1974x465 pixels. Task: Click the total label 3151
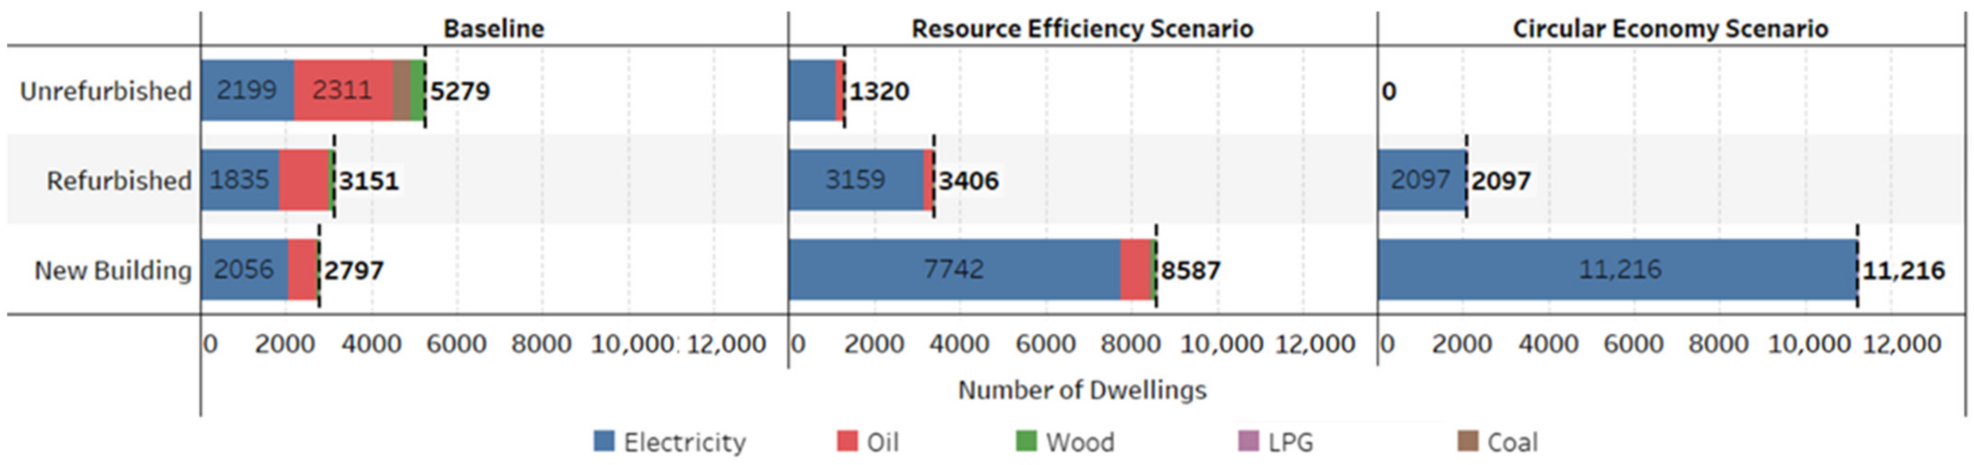[x=369, y=181]
